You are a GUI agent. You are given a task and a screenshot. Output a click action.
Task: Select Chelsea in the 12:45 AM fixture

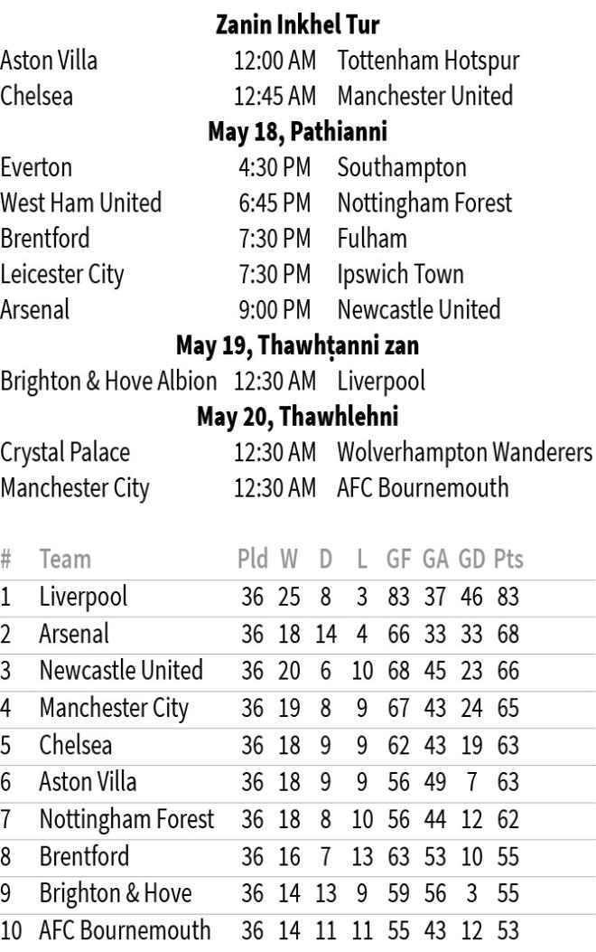click(37, 96)
